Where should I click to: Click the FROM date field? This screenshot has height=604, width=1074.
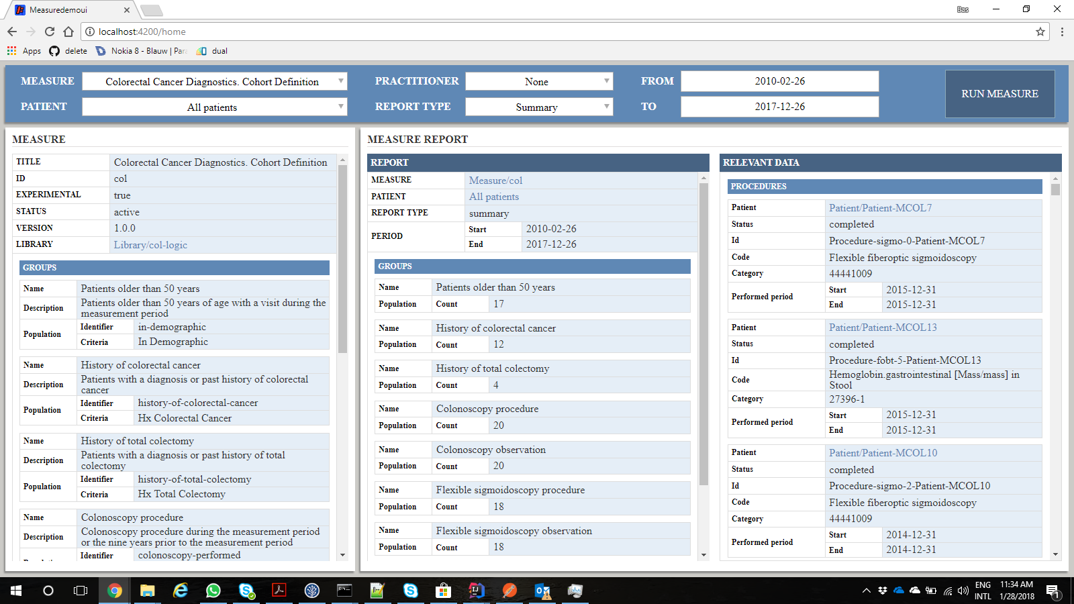779,81
